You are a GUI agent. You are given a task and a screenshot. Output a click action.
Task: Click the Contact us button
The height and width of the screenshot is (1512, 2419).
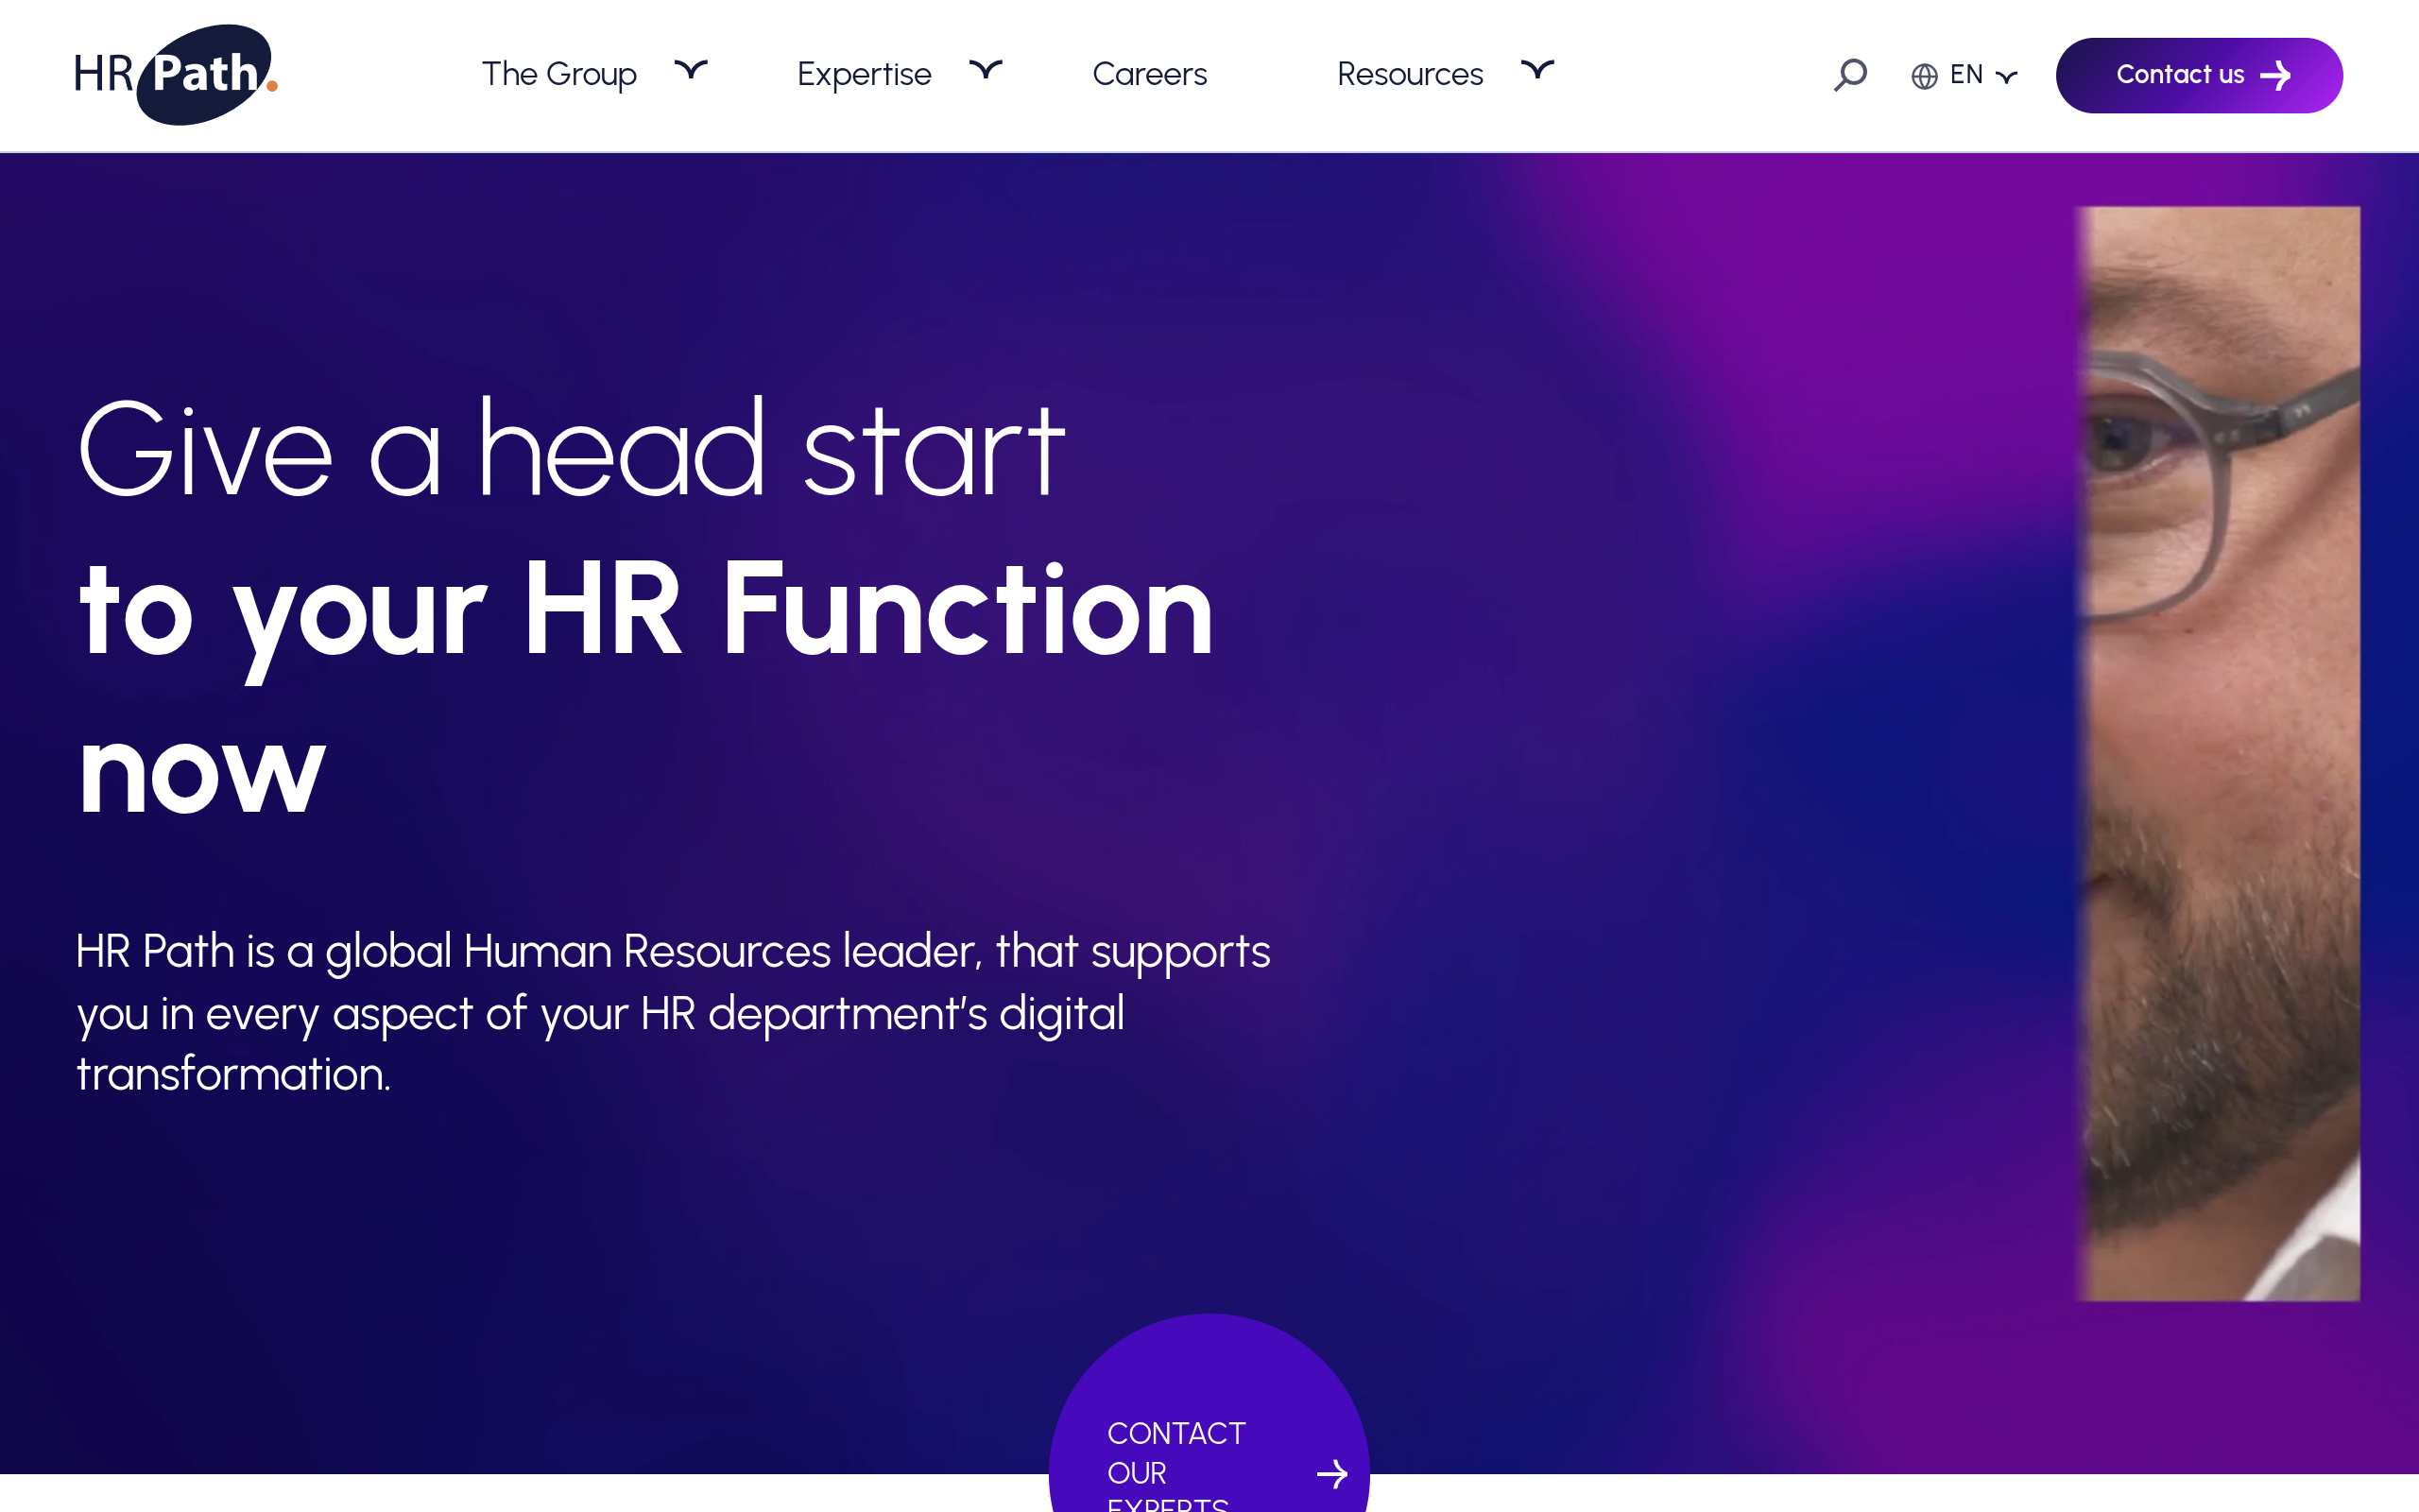pos(2199,75)
